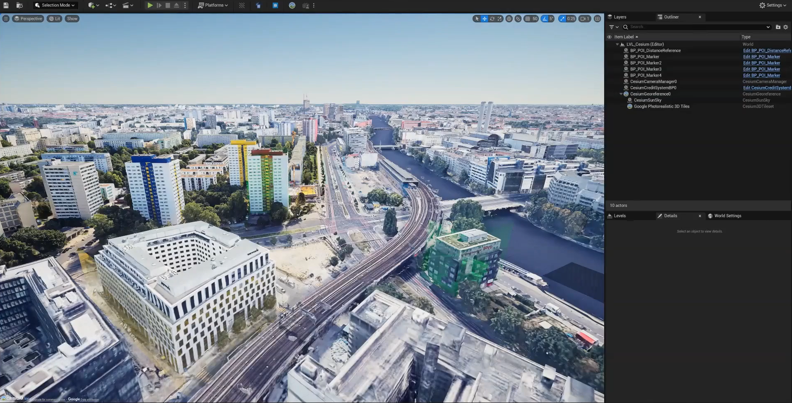Screen dimensions: 792x403
Task: Open the Add Content cube-plus menu
Action: tap(93, 5)
